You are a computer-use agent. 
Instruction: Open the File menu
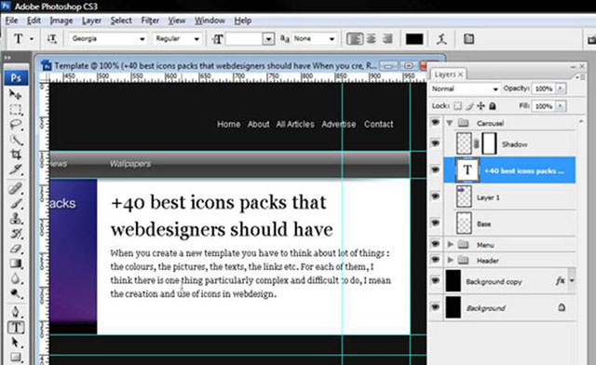[11, 20]
